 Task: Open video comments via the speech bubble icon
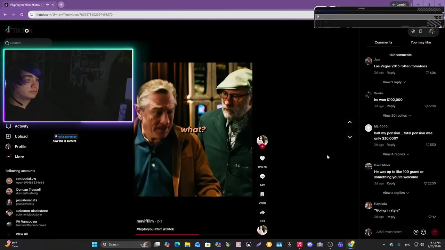pos(262,176)
